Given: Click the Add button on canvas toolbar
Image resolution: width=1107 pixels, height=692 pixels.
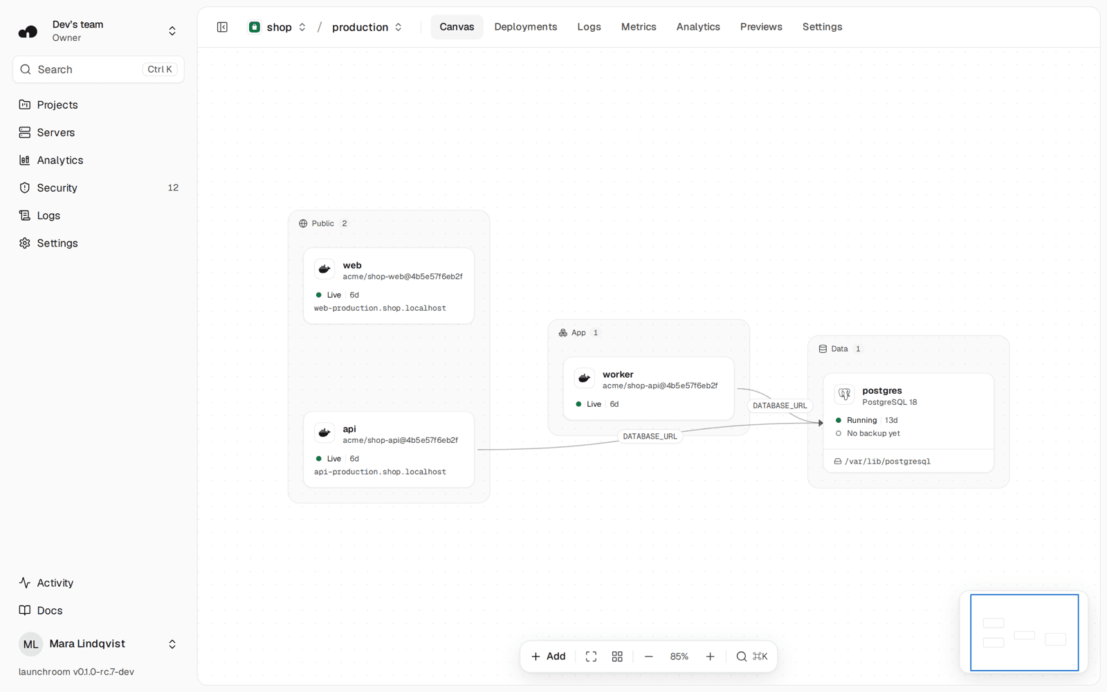Looking at the screenshot, I should pos(549,656).
